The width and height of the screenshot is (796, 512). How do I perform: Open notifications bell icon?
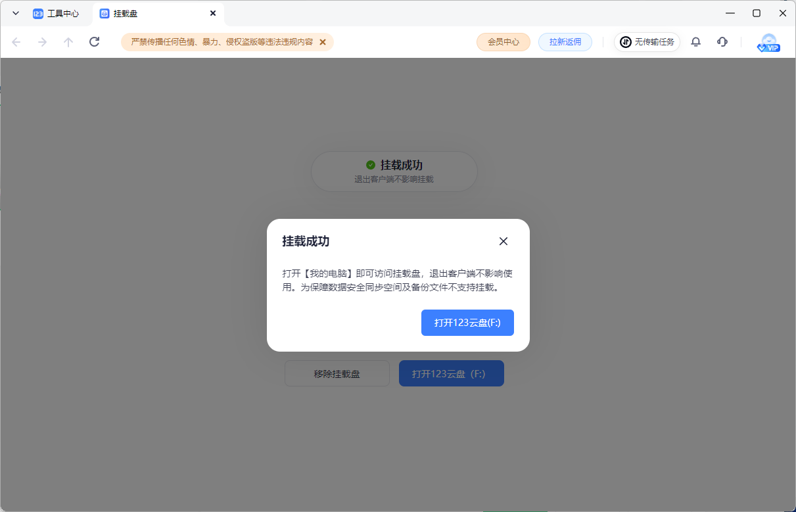pyautogui.click(x=695, y=42)
